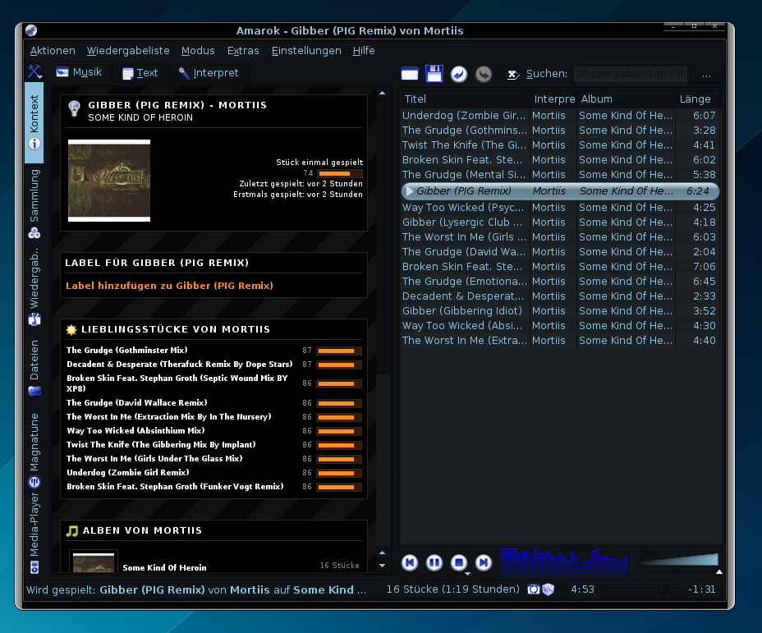Sort playlist by Titel column header
The height and width of the screenshot is (633, 762).
[466, 99]
